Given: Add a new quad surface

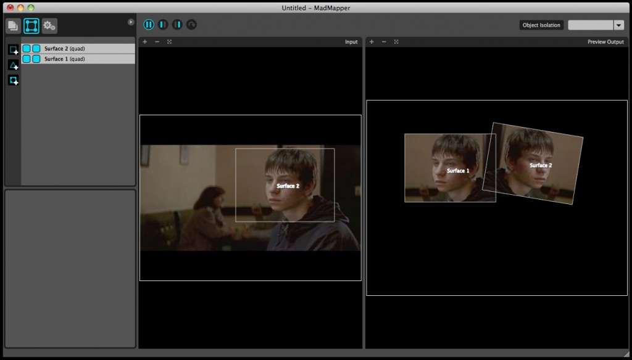Looking at the screenshot, I should click(x=14, y=50).
